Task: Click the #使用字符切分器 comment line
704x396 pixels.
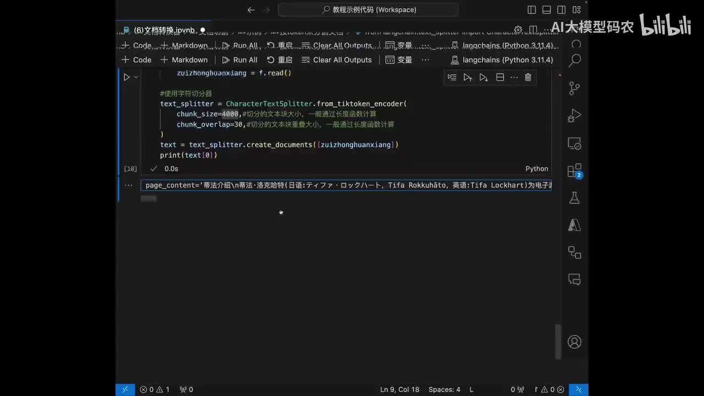Action: 186,94
